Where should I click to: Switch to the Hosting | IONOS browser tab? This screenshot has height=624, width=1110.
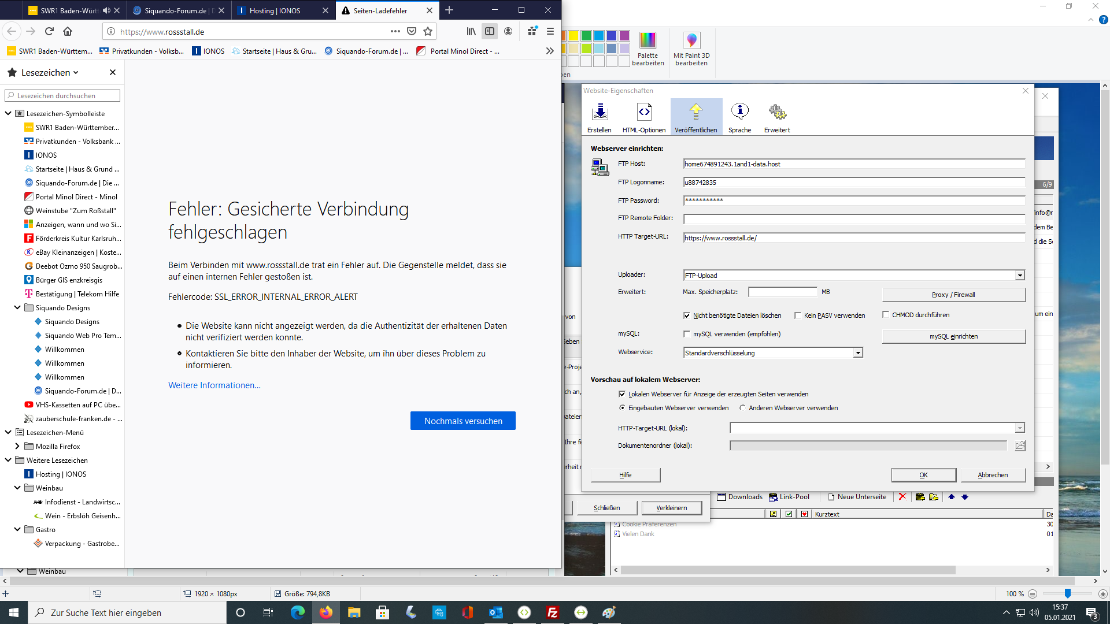coord(275,10)
